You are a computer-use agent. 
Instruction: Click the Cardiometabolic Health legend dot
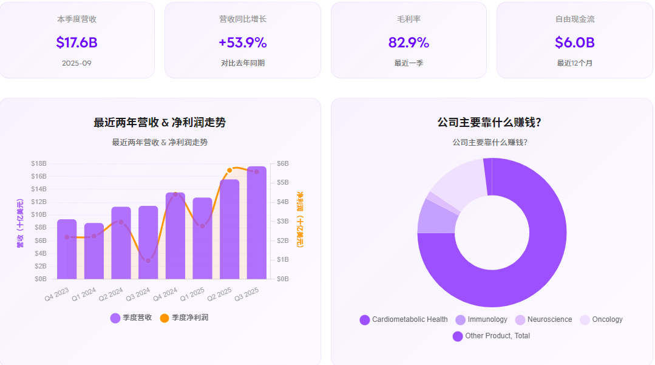(365, 319)
